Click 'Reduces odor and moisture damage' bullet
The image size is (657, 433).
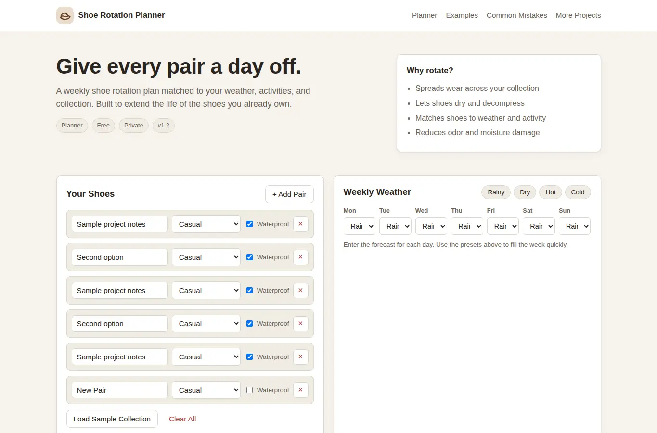pos(477,133)
